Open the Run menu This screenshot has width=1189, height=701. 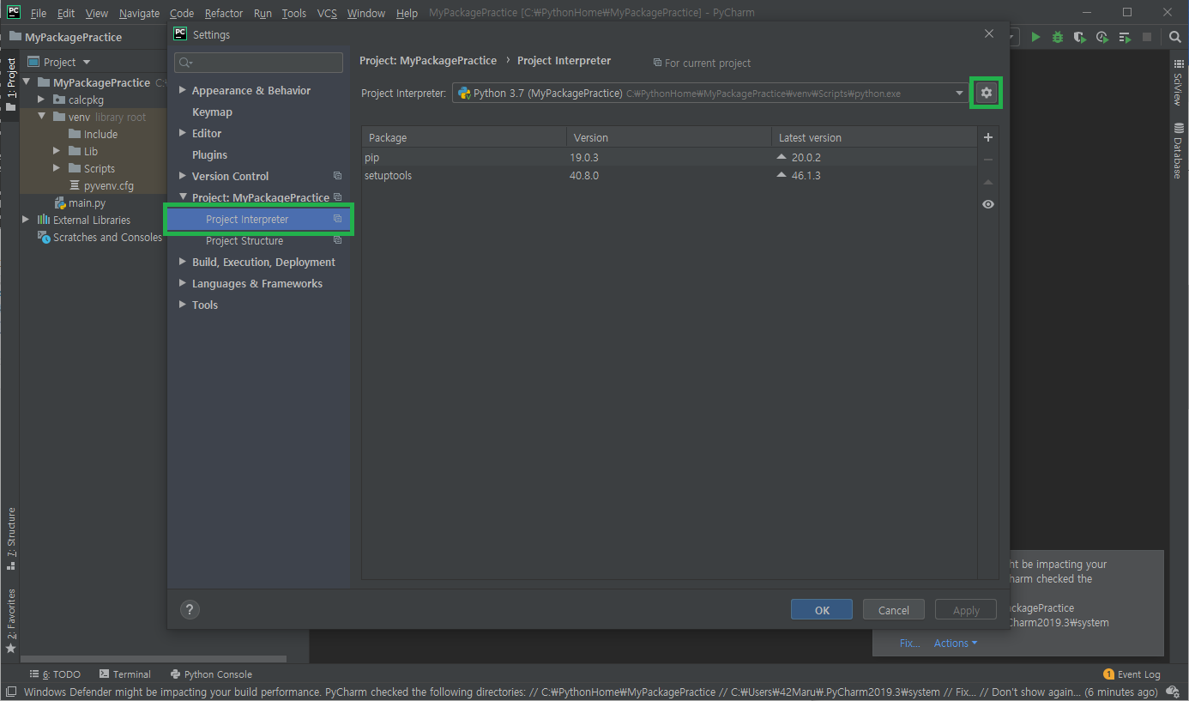coord(263,13)
